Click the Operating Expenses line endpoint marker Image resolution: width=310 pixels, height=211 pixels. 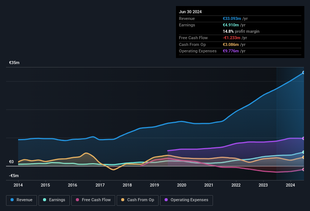[x=304, y=139]
